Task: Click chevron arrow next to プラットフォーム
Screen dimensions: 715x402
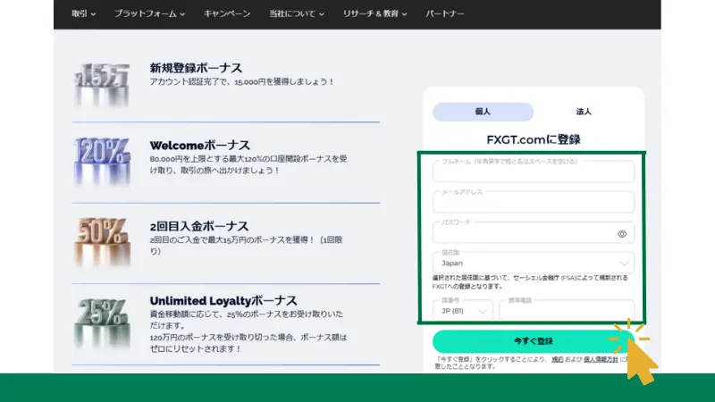Action: pyautogui.click(x=182, y=14)
